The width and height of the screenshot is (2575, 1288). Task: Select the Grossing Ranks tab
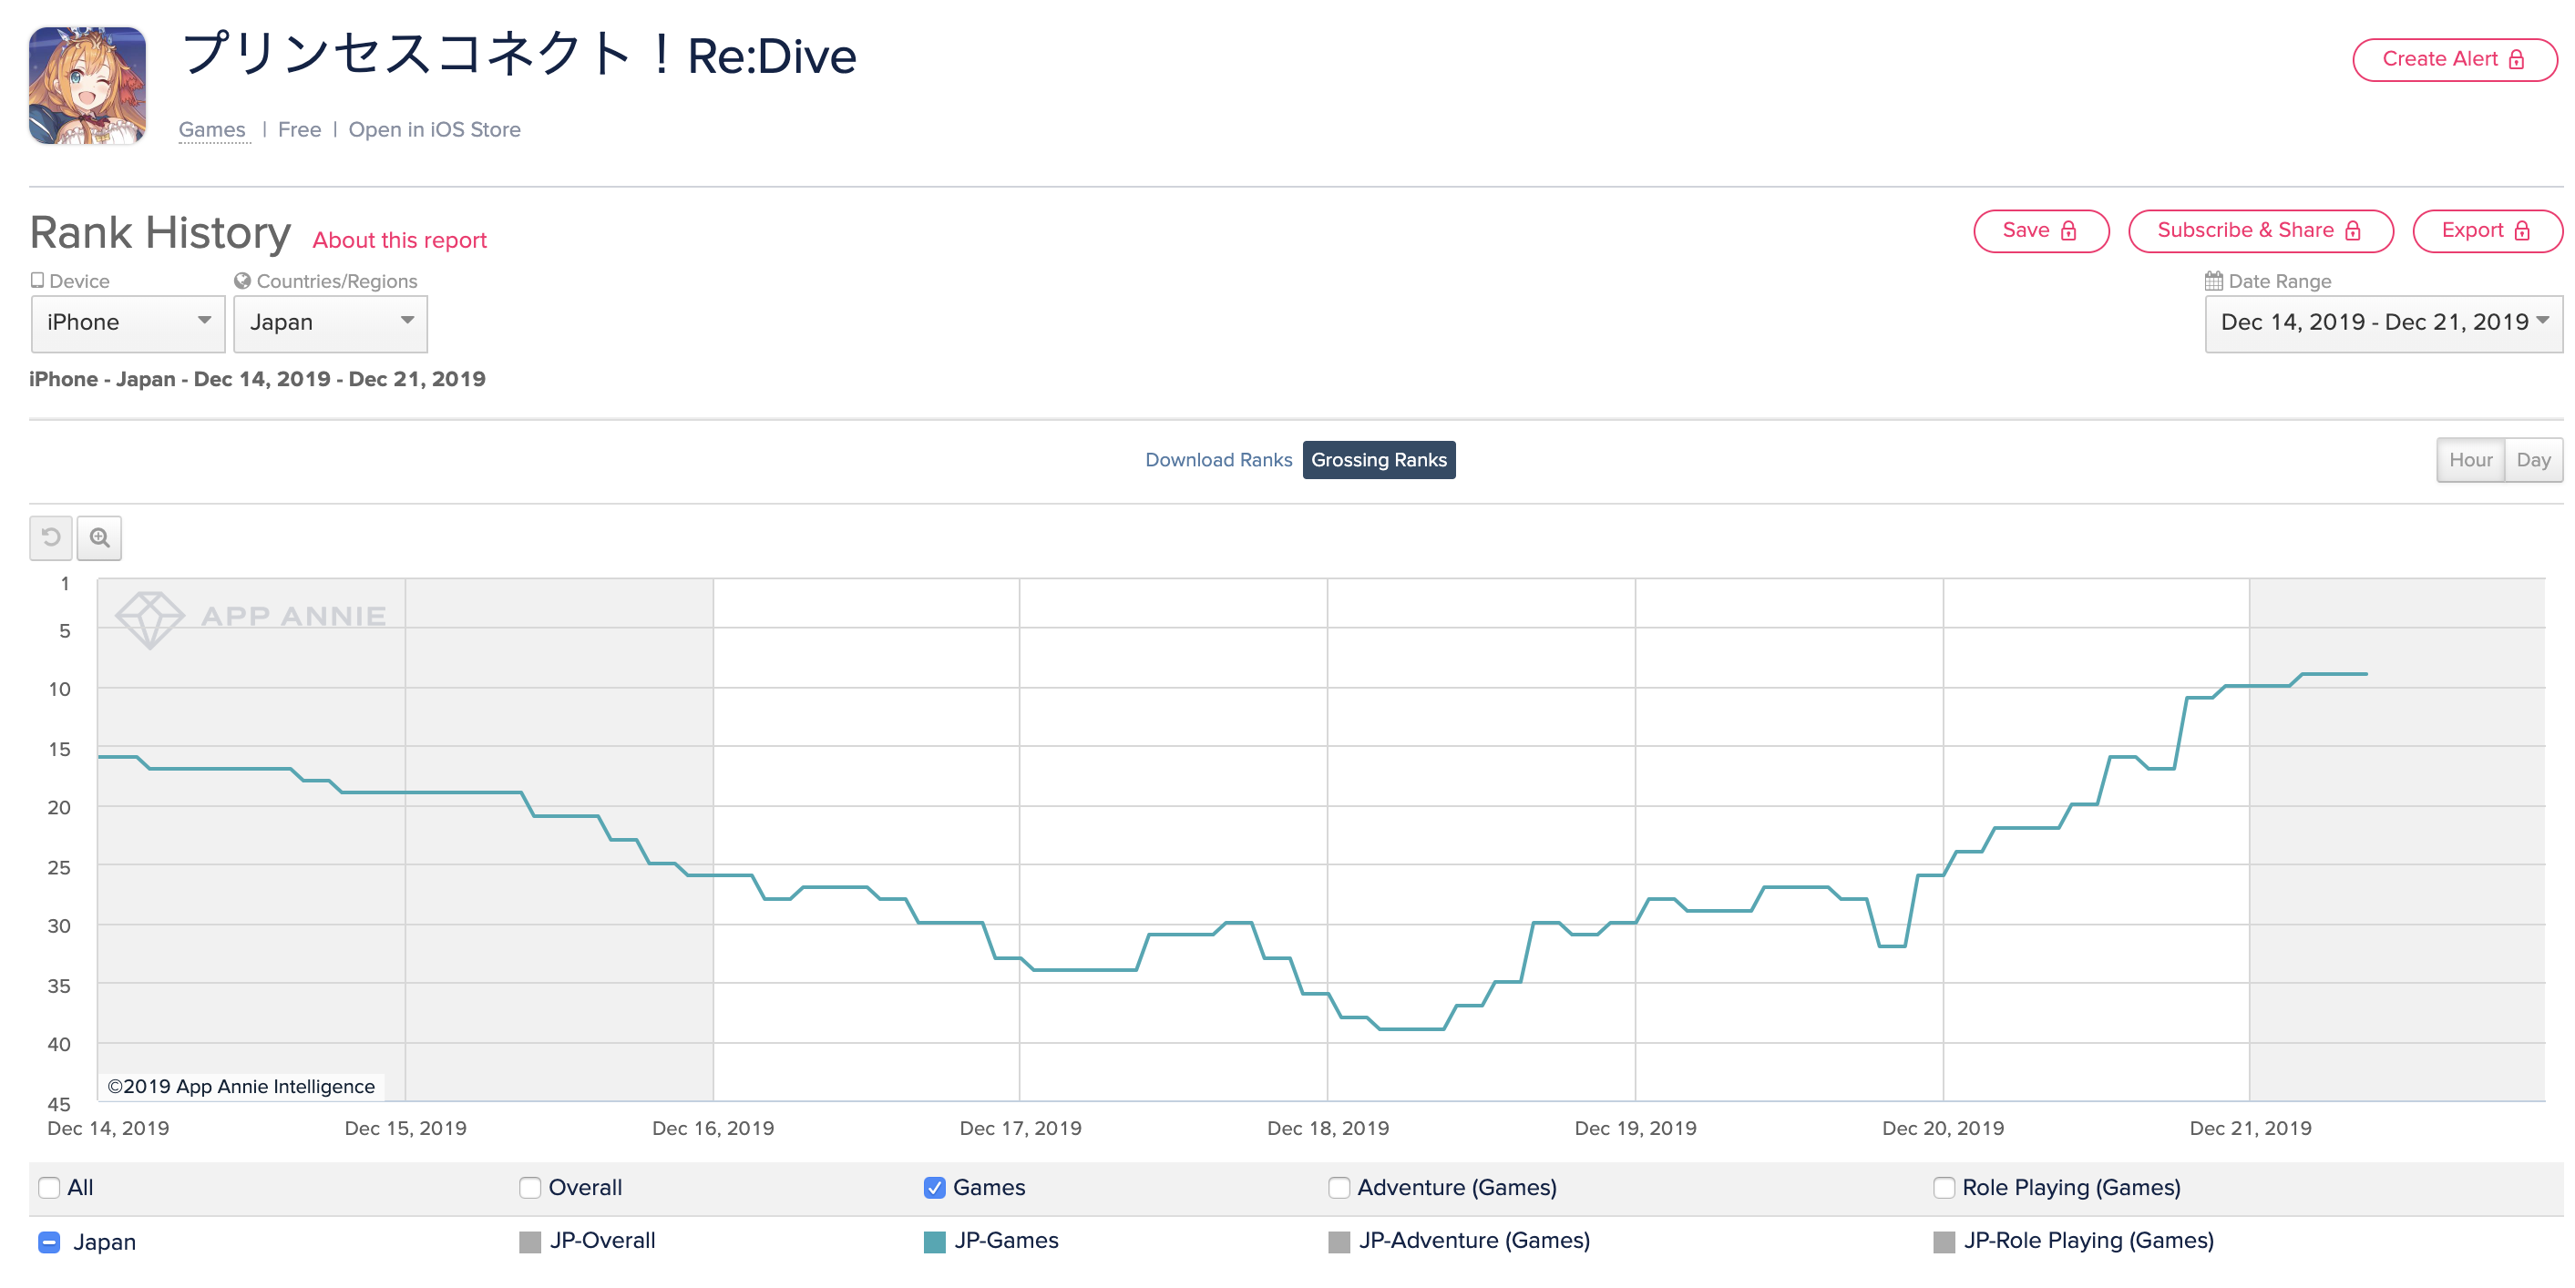(1379, 460)
